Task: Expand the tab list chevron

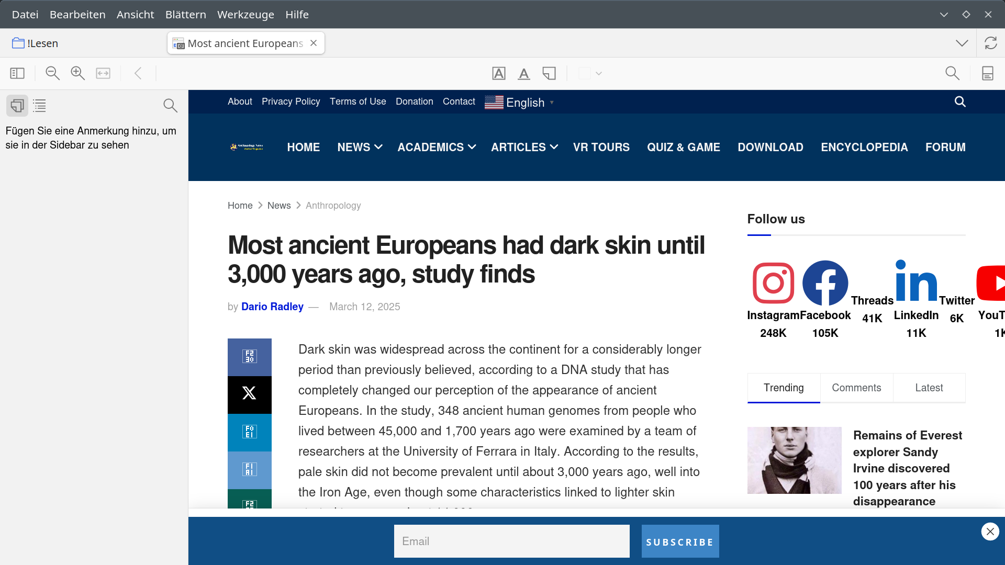Action: [962, 43]
